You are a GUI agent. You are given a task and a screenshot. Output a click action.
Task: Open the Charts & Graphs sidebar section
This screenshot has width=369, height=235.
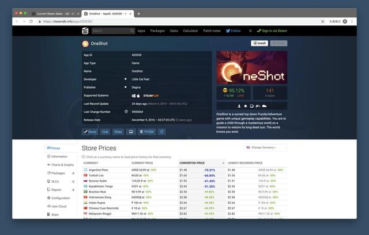tap(62, 165)
